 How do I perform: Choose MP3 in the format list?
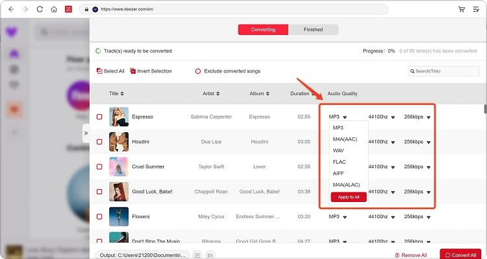[x=338, y=128]
